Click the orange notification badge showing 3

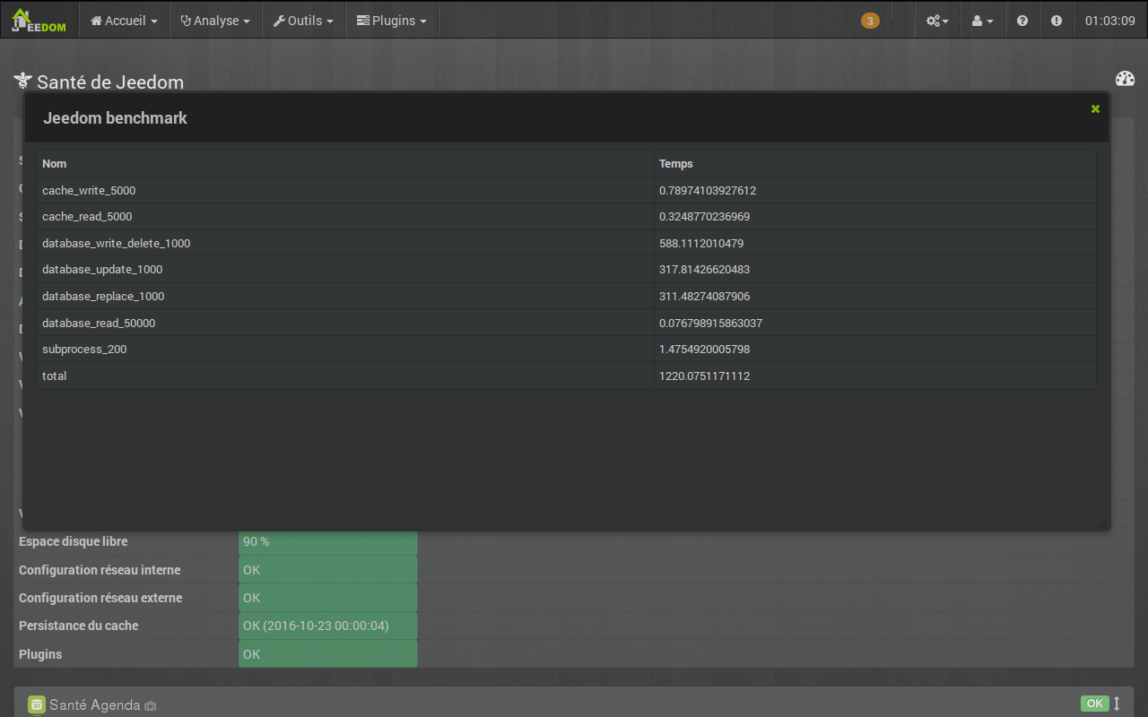(x=870, y=21)
